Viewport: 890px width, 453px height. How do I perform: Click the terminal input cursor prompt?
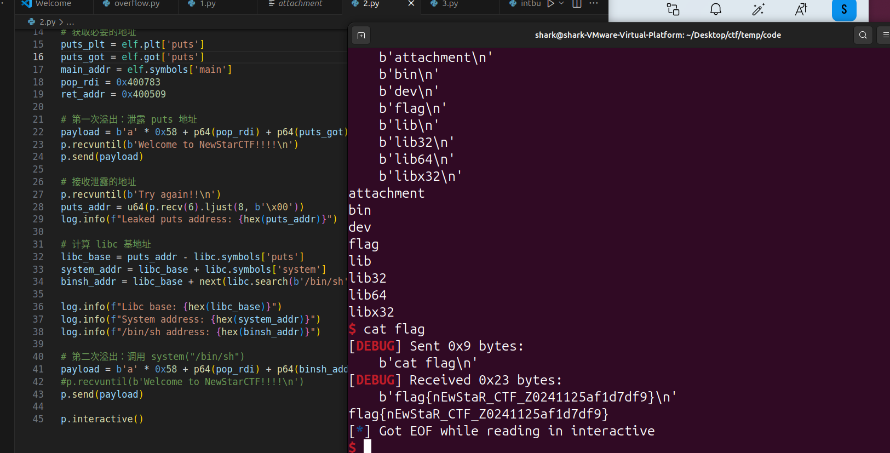click(x=368, y=446)
